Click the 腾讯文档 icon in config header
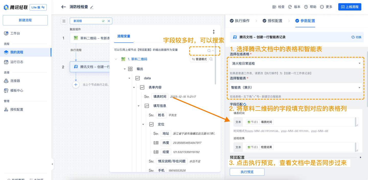Screen dimensions: 368x180 pos(235,37)
